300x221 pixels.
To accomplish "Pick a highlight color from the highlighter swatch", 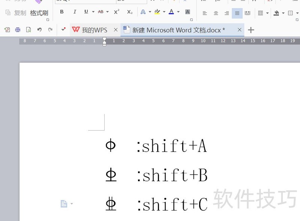I will point(158,12).
